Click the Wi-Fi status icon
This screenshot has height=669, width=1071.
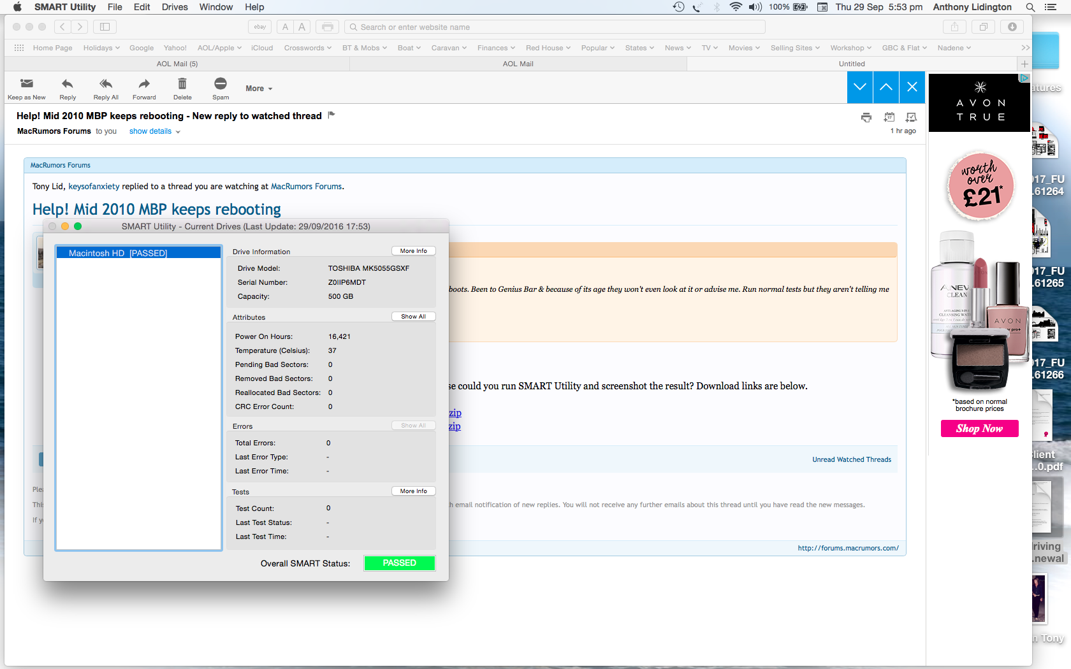tap(736, 7)
